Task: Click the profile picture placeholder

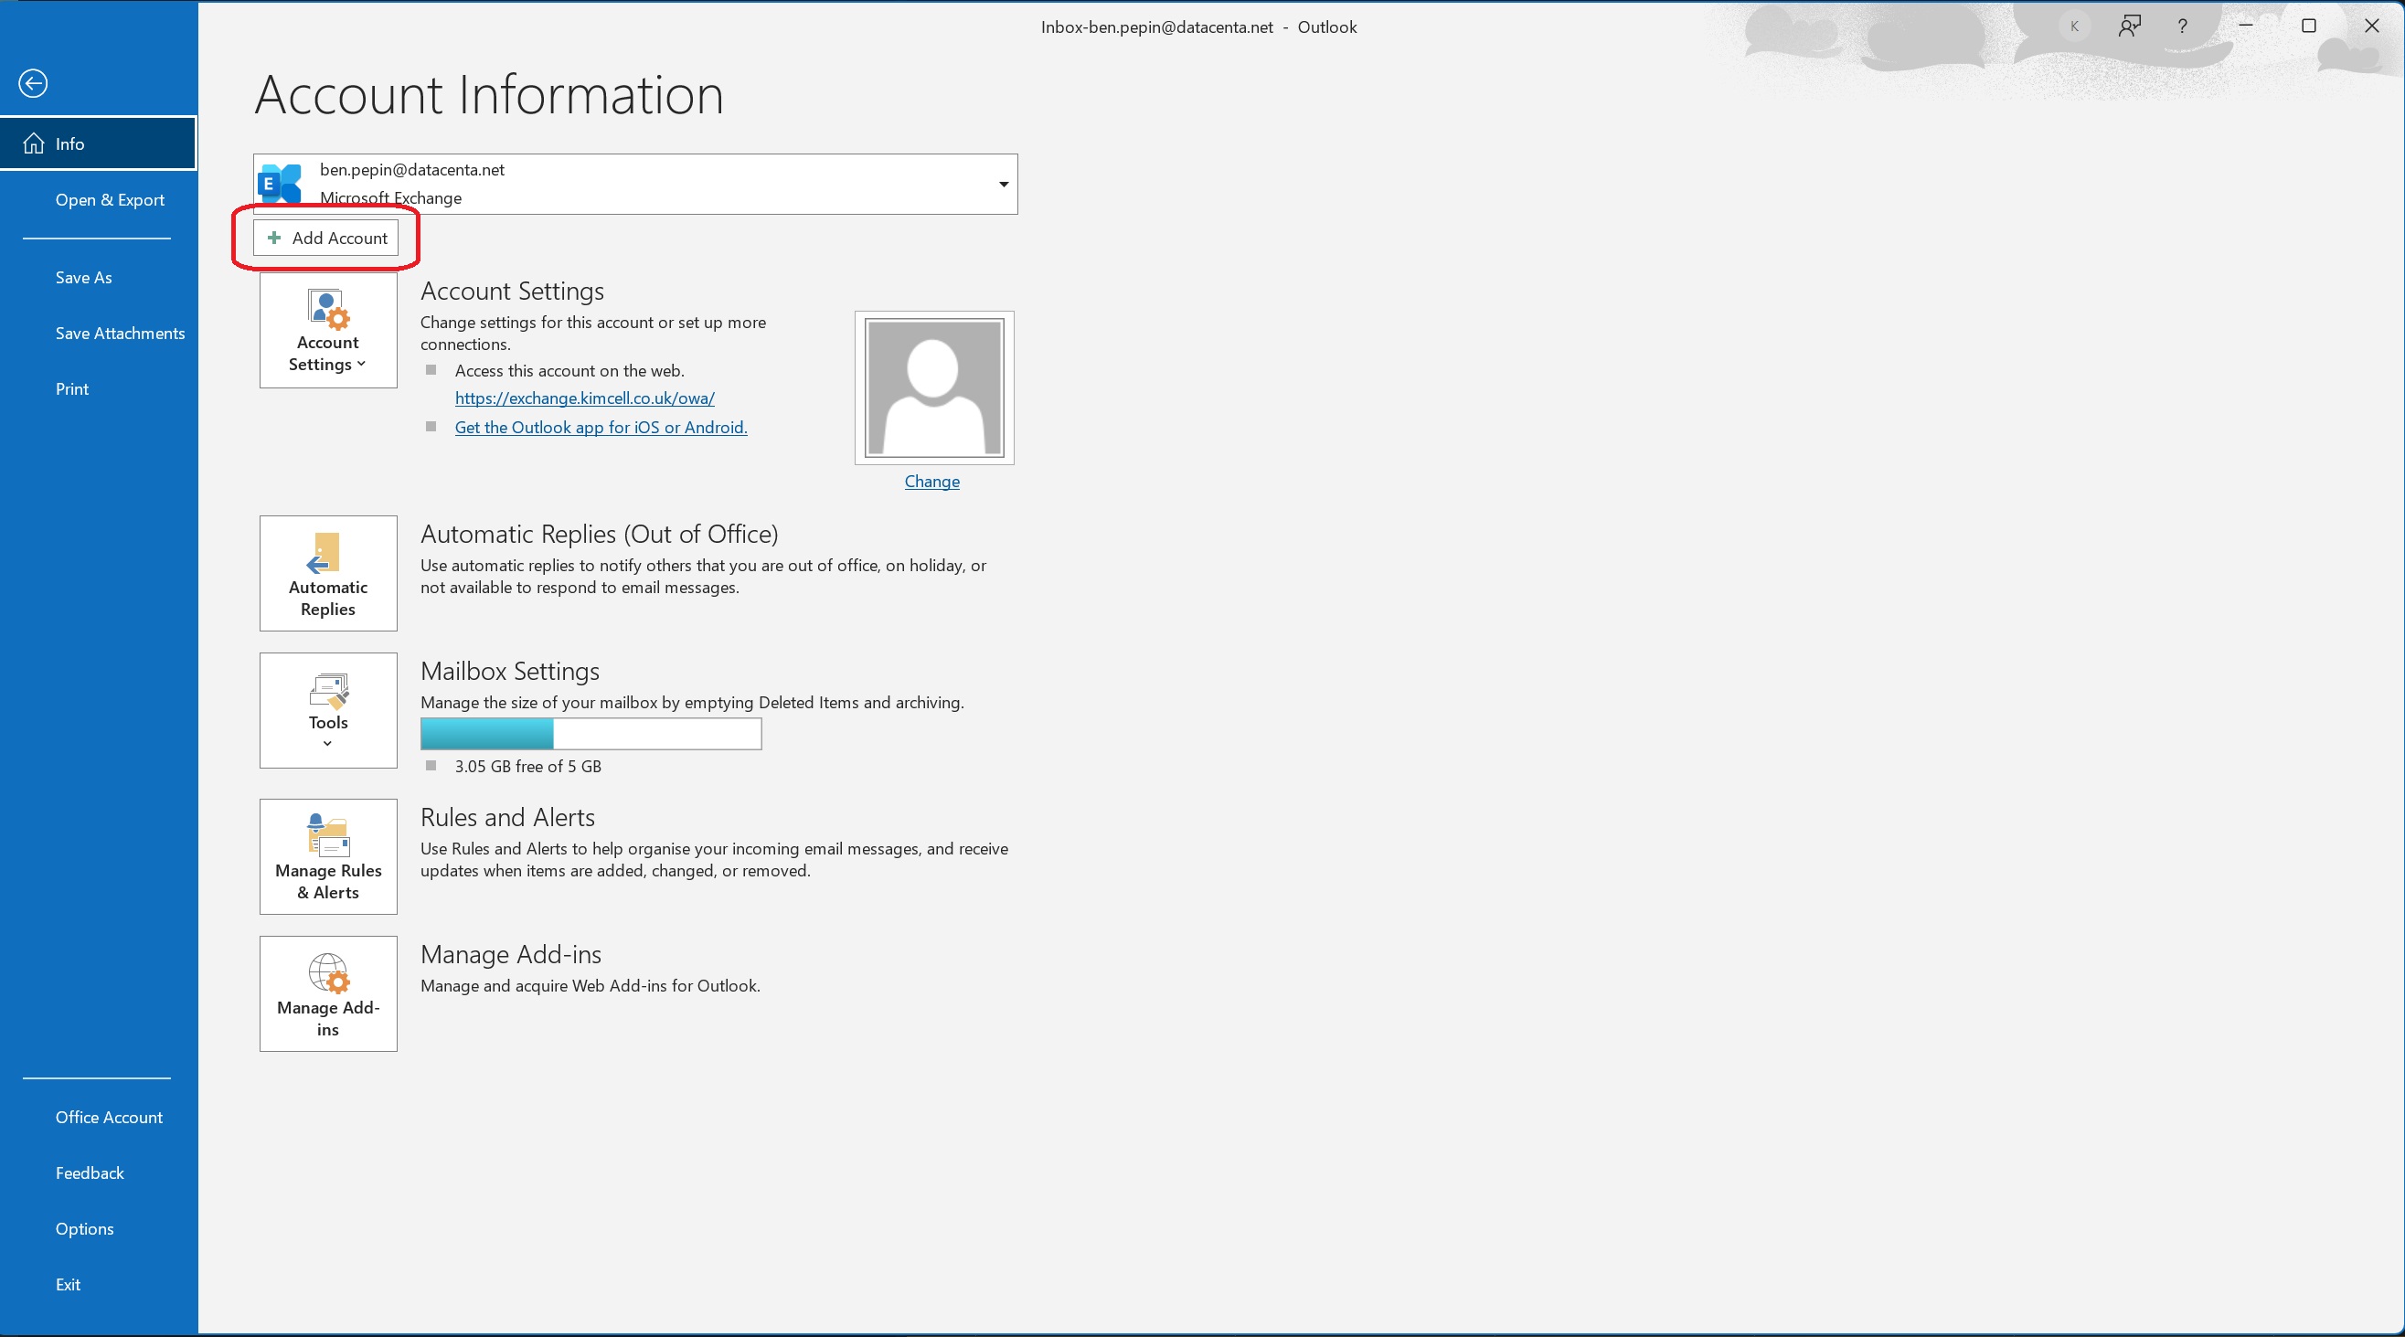Action: pyautogui.click(x=934, y=388)
